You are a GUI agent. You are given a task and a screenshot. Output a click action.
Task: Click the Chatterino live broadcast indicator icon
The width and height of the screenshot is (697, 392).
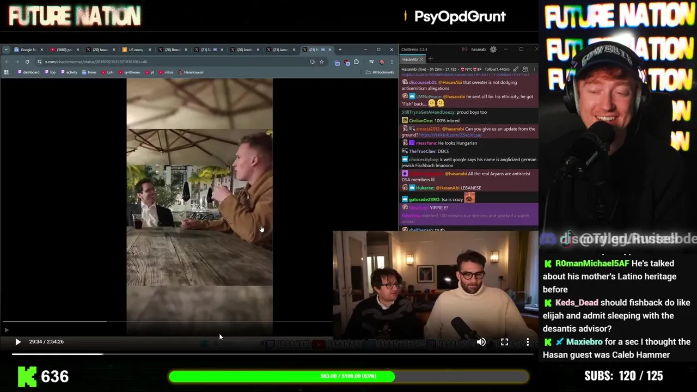point(464,50)
